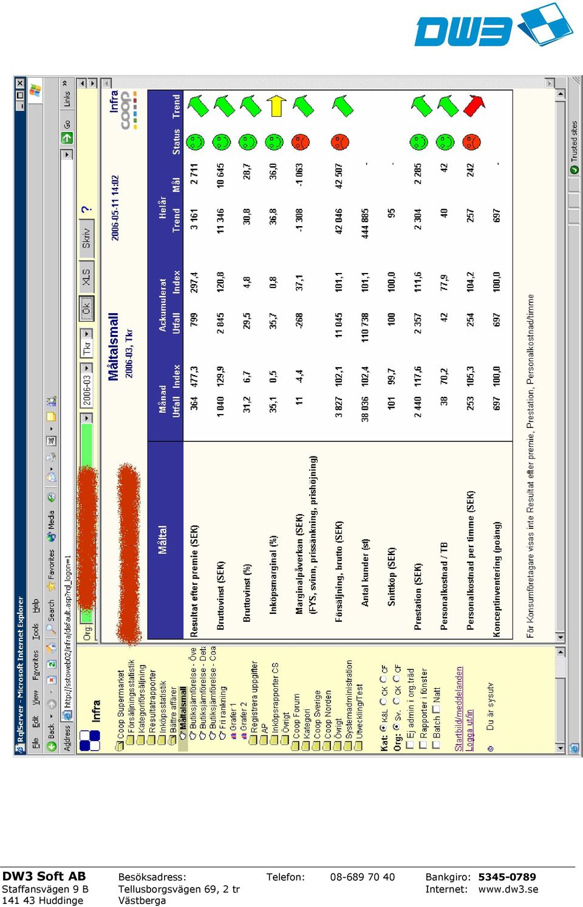The image size is (583, 907).
Task: Select the Sv. radio button for Org
Action: click(397, 726)
